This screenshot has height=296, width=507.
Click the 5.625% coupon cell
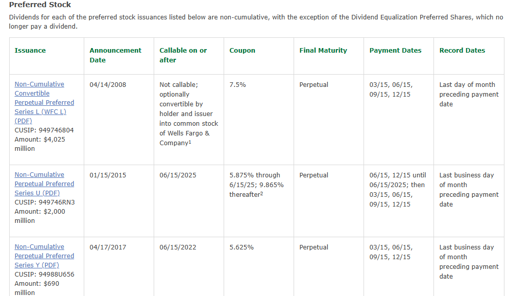241,247
